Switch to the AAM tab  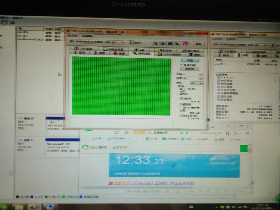coord(139,50)
